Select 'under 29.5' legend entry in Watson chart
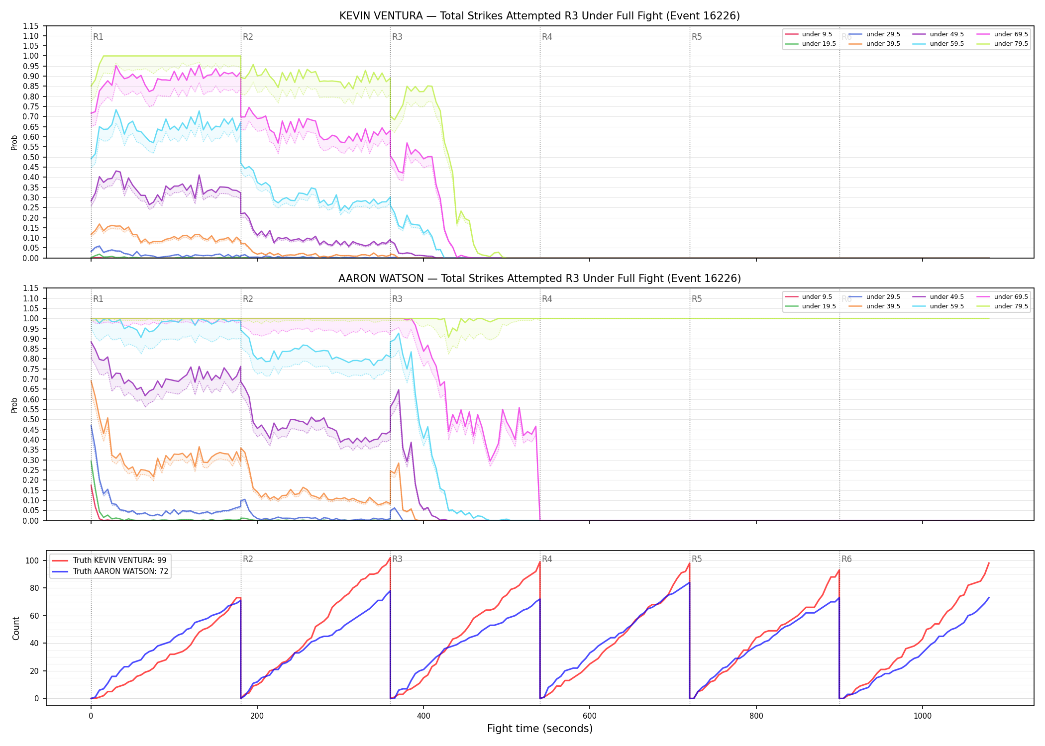Image resolution: width=1045 pixels, height=746 pixels. click(874, 297)
